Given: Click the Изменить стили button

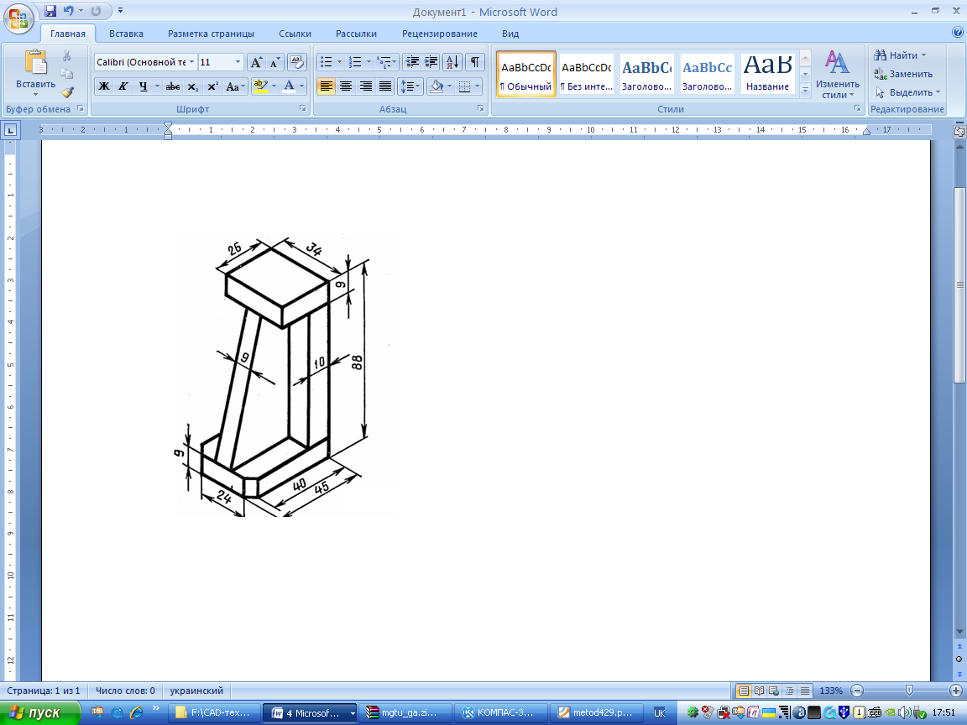Looking at the screenshot, I should (x=837, y=74).
